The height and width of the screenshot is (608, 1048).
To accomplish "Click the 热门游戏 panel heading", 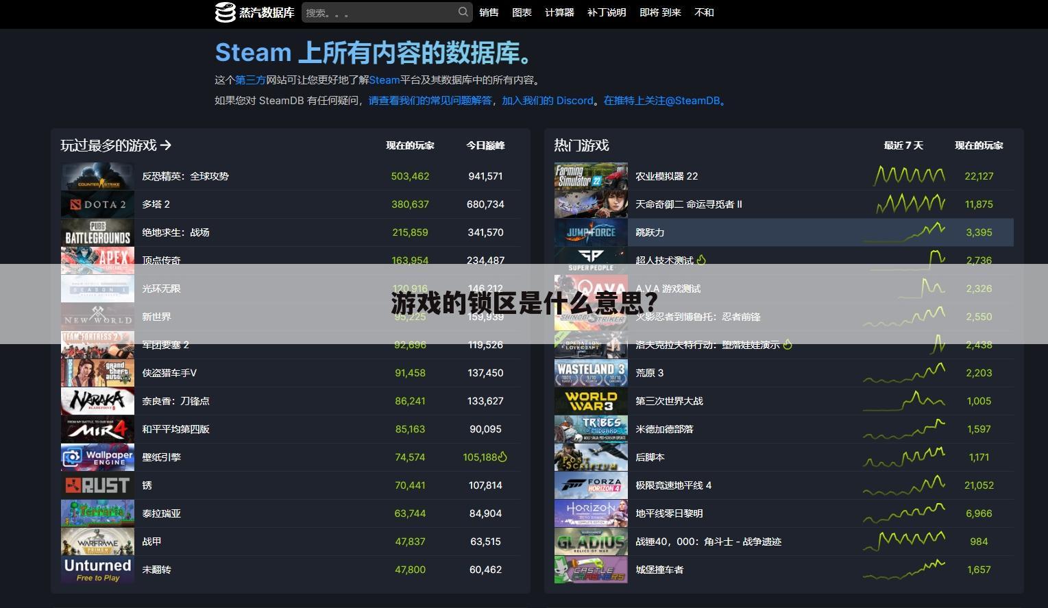I will coord(581,145).
